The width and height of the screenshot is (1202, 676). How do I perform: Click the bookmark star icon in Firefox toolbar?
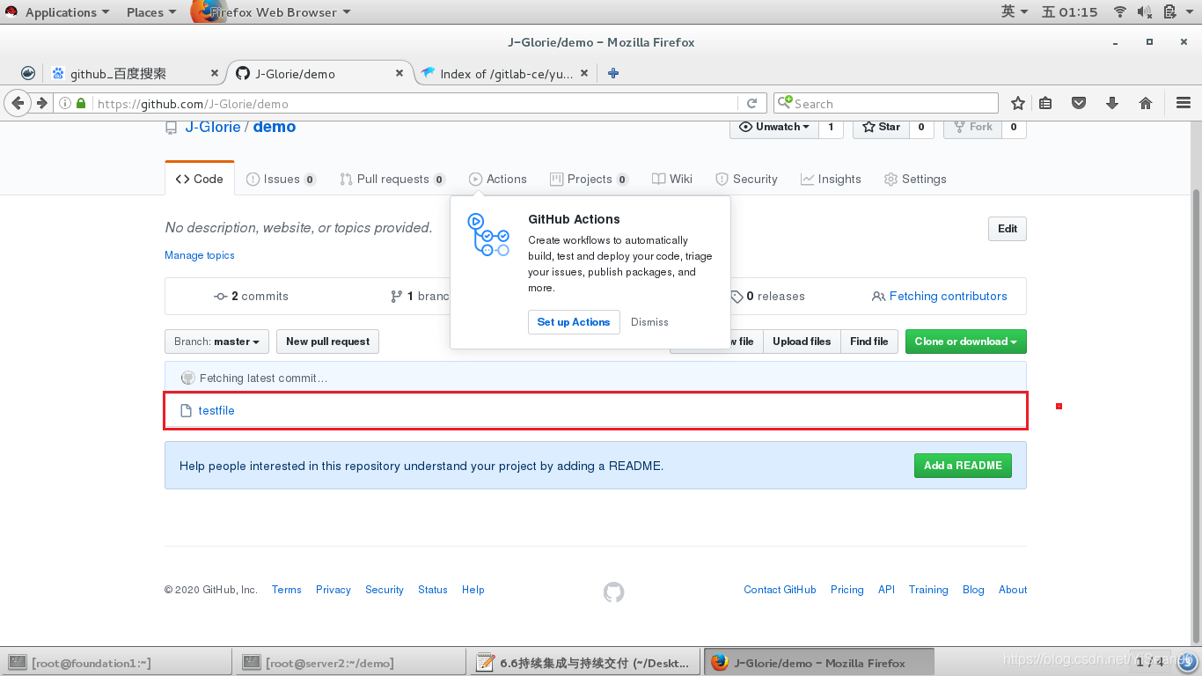pos(1018,103)
